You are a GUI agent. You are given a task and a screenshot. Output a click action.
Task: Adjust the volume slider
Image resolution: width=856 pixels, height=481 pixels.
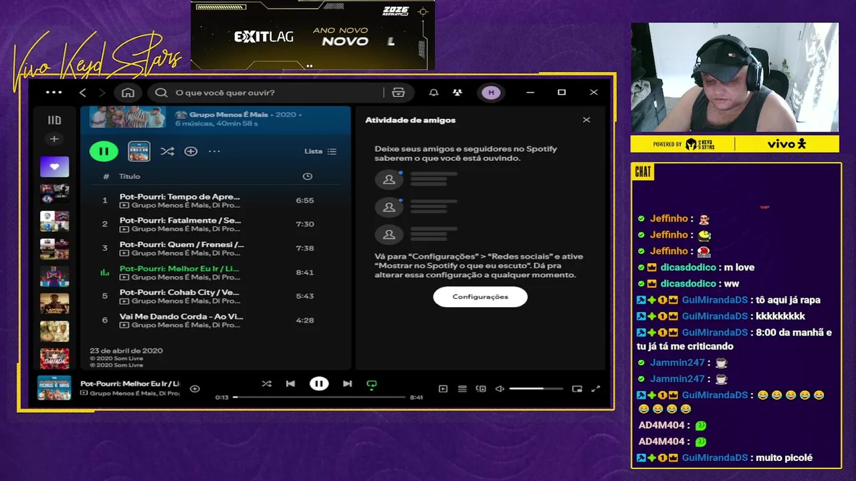click(536, 389)
